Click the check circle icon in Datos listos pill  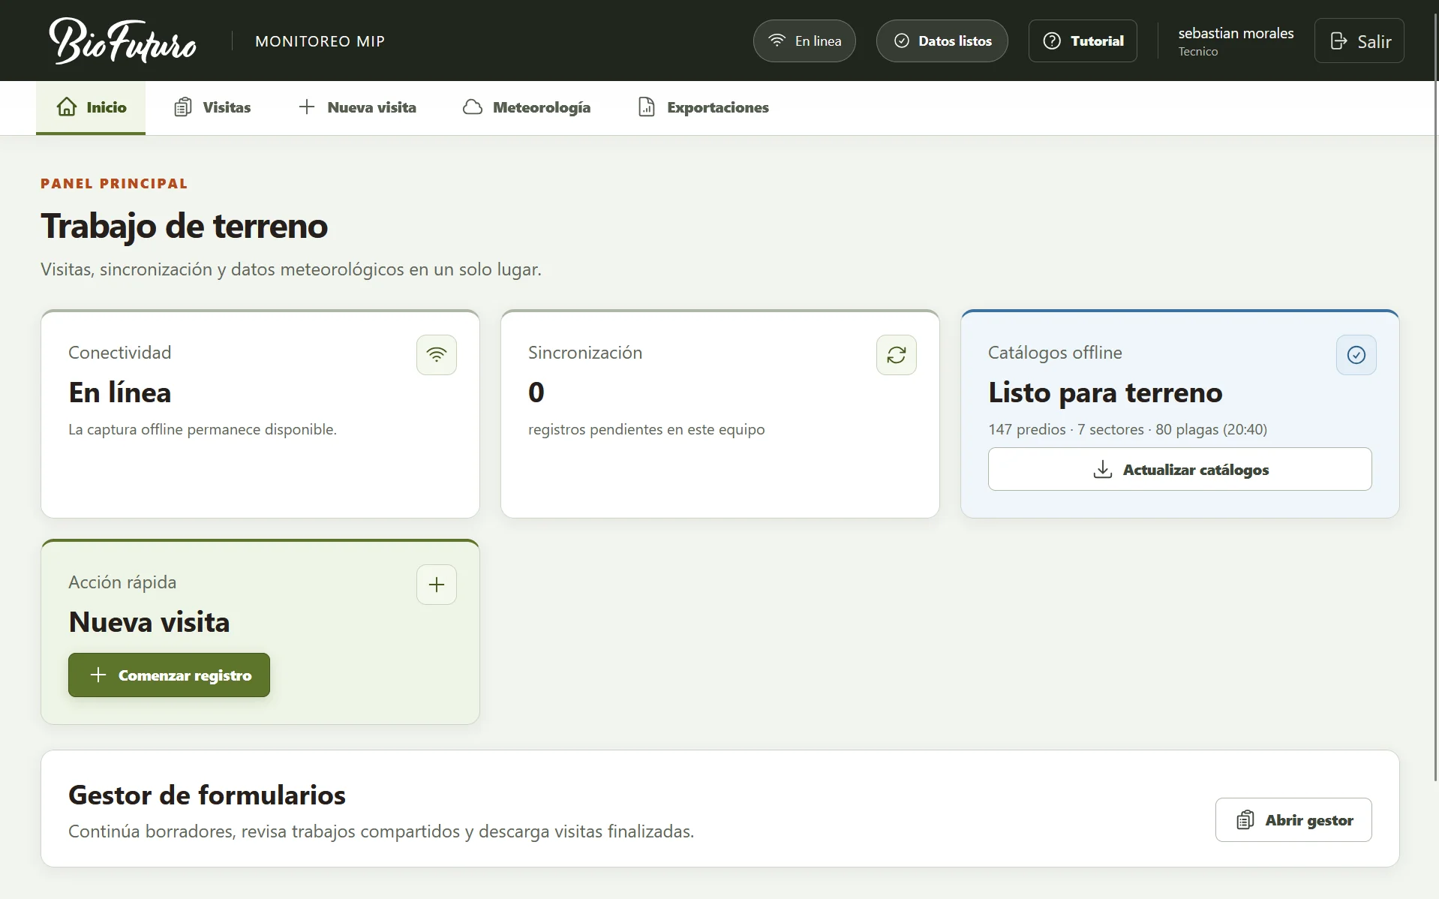902,41
